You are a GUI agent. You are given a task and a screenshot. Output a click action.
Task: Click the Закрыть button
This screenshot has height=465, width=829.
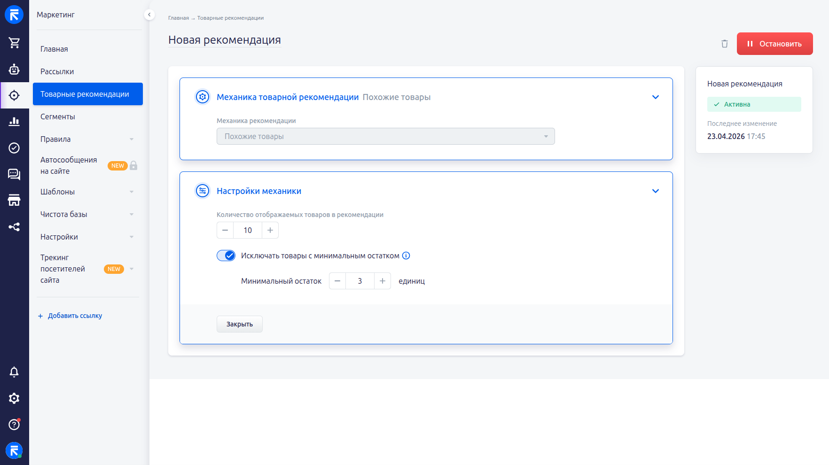(x=239, y=324)
